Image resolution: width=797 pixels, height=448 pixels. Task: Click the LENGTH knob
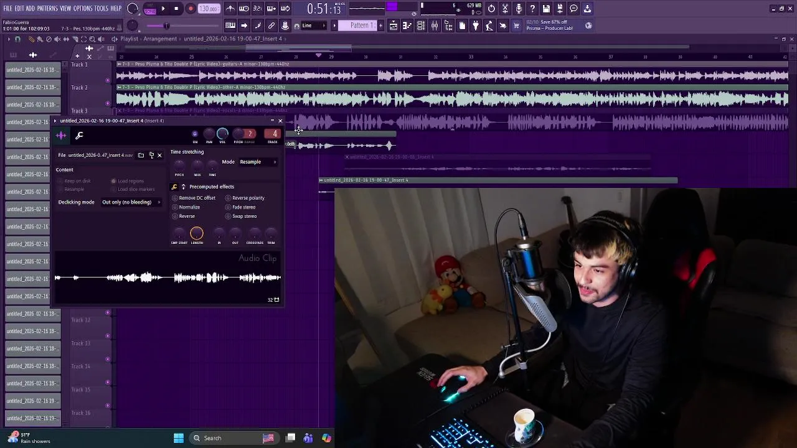[197, 233]
